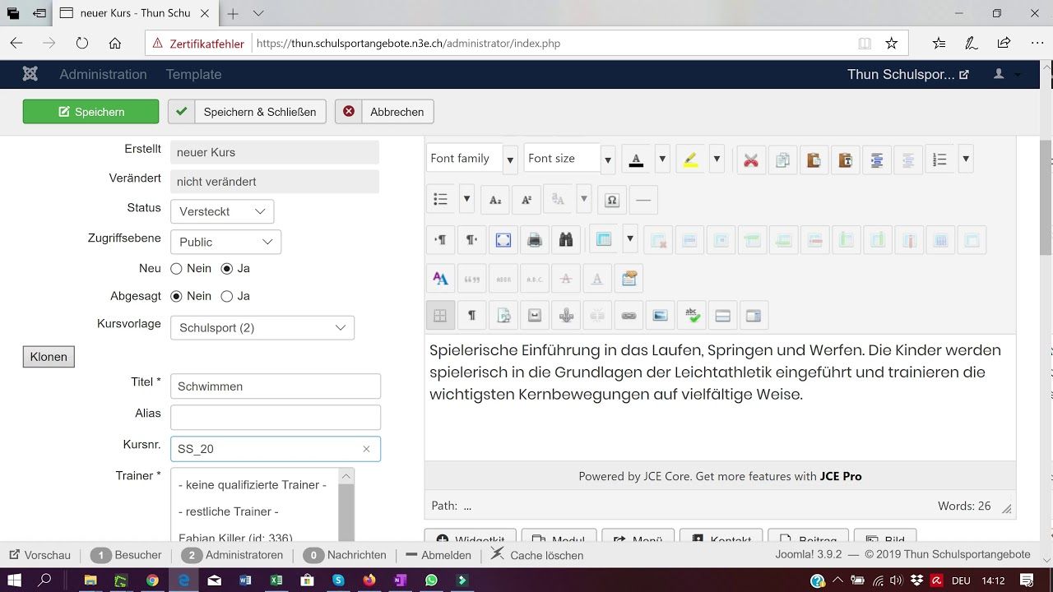Click the print icon in editor toolbar
Screen dimensions: 1053x592
(x=534, y=240)
